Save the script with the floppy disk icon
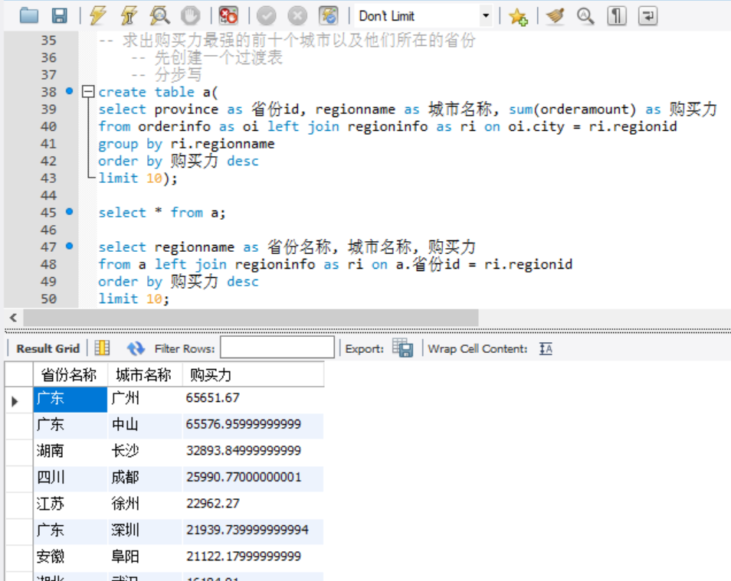This screenshot has height=581, width=731. 59,16
